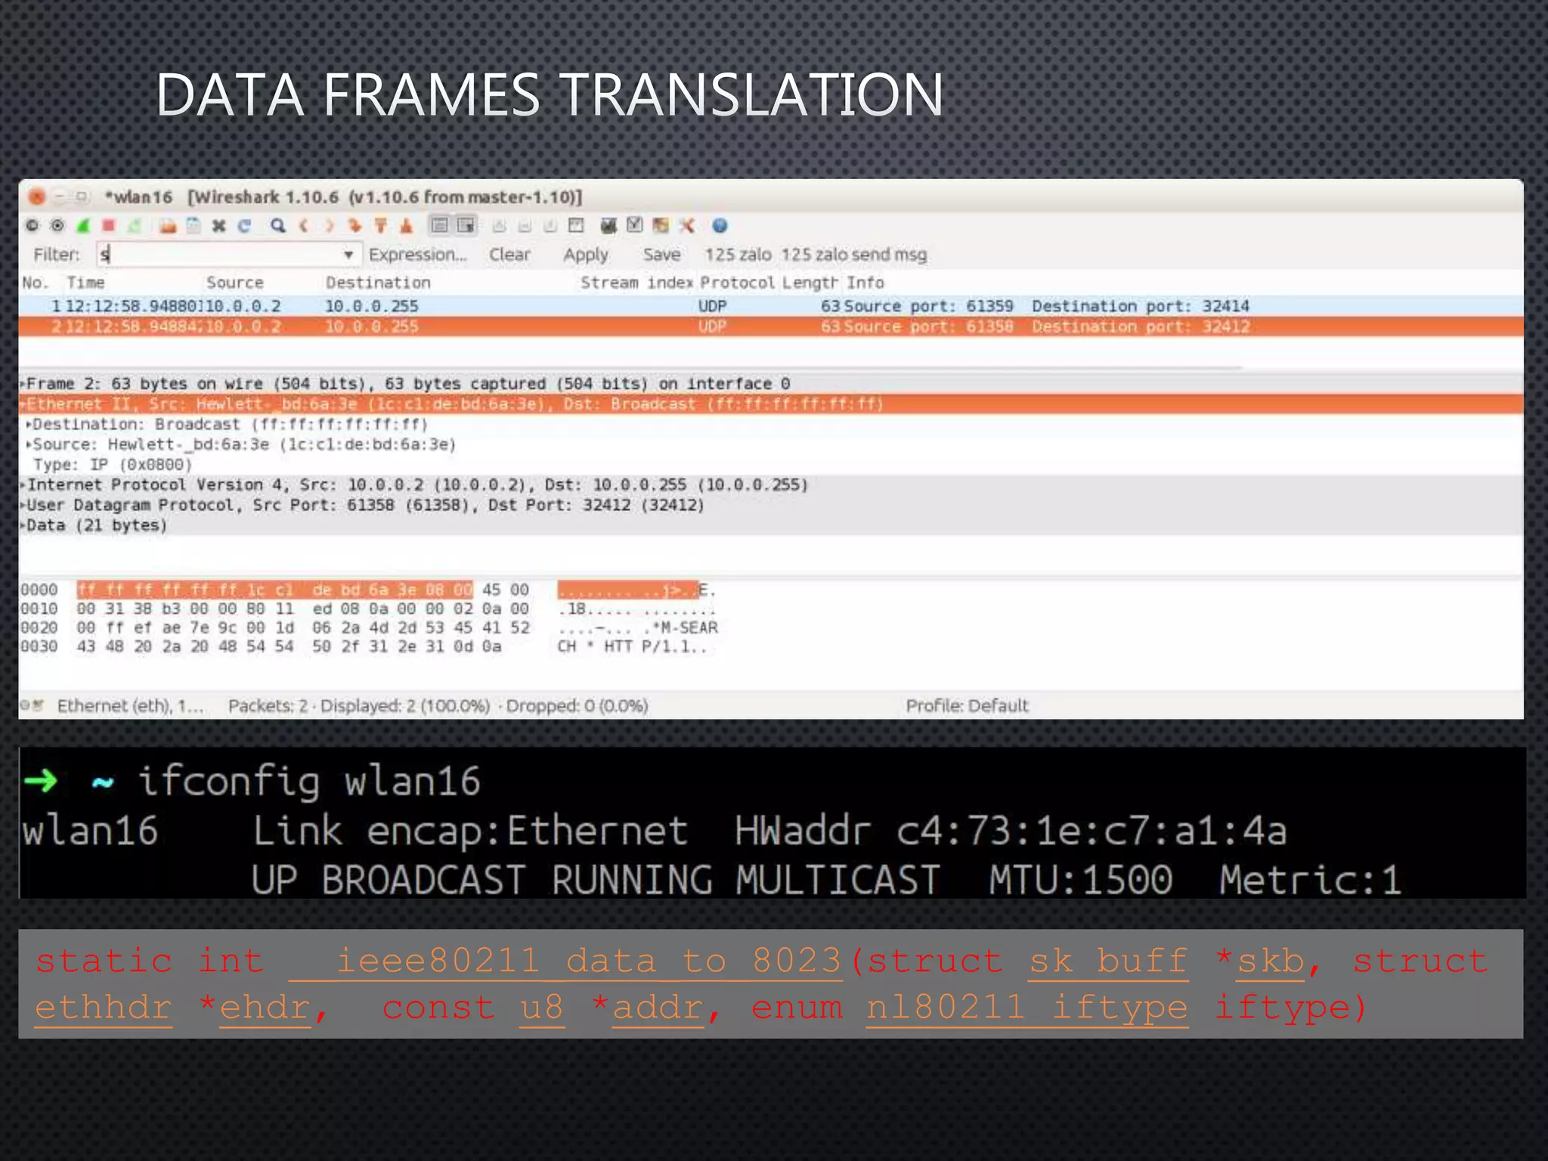
Task: Stop the running capture (red square)
Action: click(109, 225)
